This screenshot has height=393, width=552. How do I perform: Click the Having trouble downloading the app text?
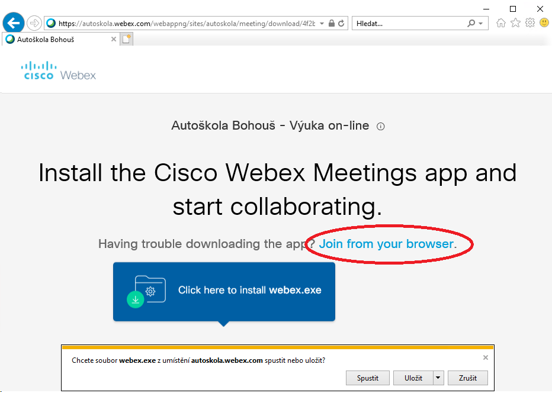[x=206, y=244]
